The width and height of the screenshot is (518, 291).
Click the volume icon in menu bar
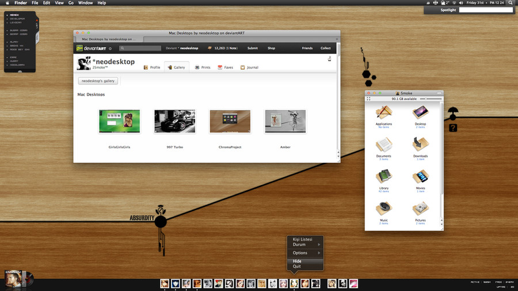(x=461, y=3)
